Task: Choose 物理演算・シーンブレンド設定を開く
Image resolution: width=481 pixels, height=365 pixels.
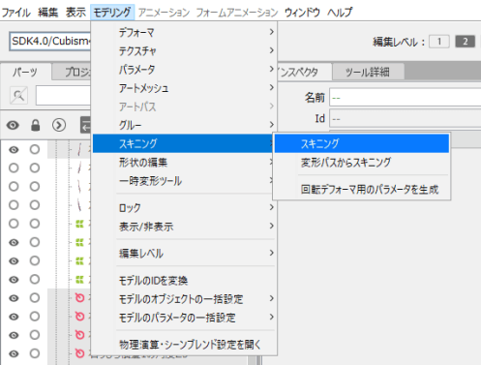Action: 185,345
